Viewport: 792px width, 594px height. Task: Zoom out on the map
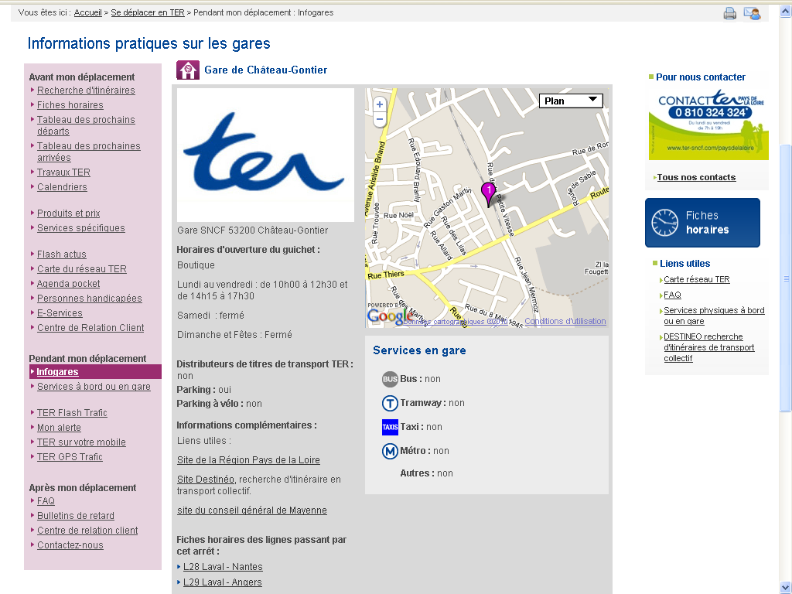[380, 119]
